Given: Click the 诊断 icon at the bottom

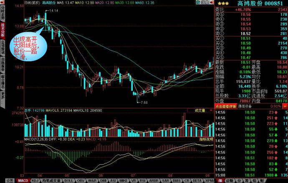Looking at the screenshot, I should pyautogui.click(x=229, y=180).
